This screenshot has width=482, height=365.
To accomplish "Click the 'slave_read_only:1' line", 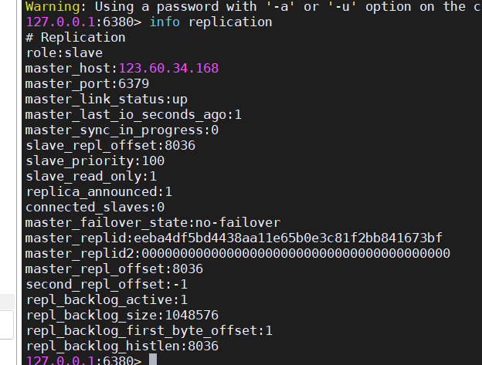I will (x=91, y=177).
